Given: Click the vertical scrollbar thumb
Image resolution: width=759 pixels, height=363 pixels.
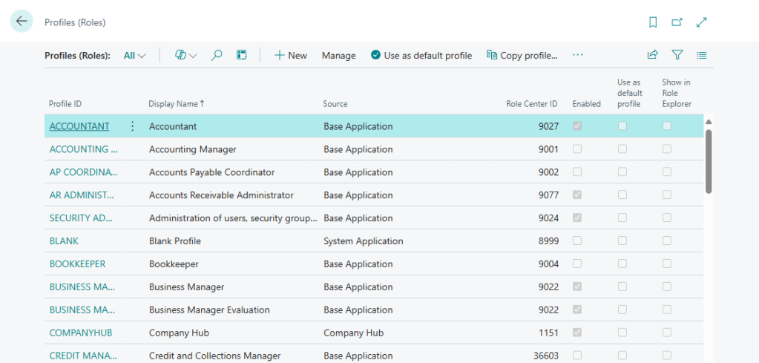Looking at the screenshot, I should click(x=709, y=160).
